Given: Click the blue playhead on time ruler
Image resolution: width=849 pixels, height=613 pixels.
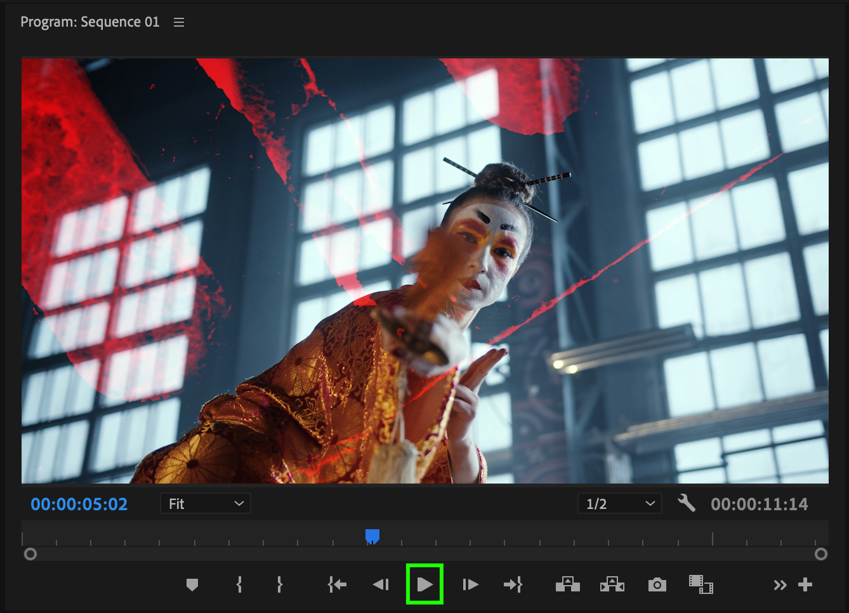Looking at the screenshot, I should [372, 537].
